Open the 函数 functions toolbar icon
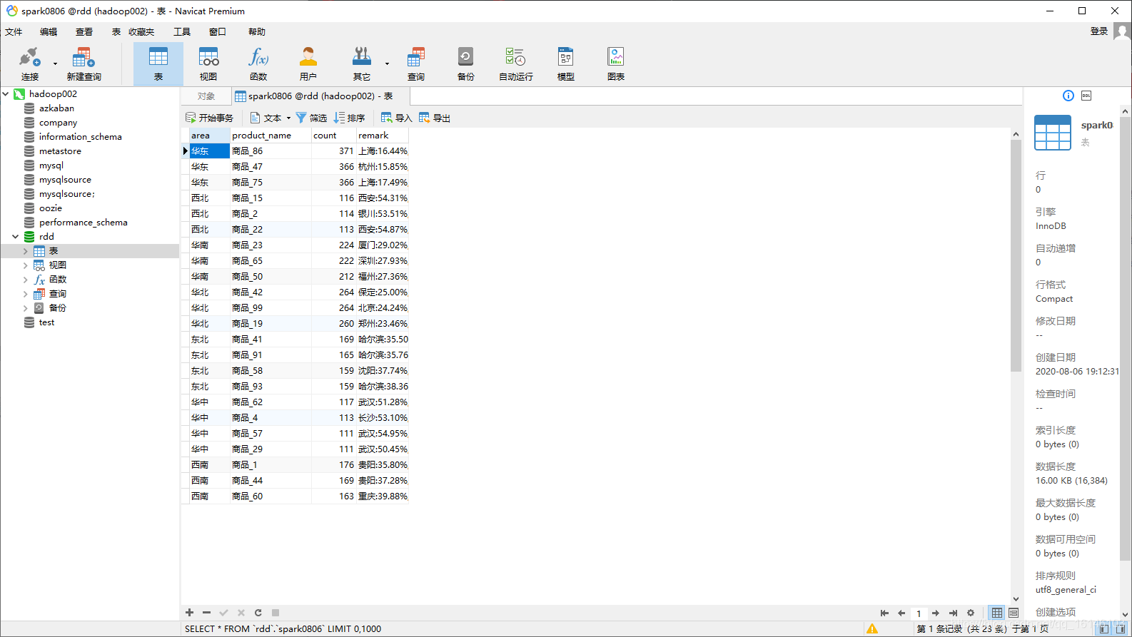 tap(258, 63)
